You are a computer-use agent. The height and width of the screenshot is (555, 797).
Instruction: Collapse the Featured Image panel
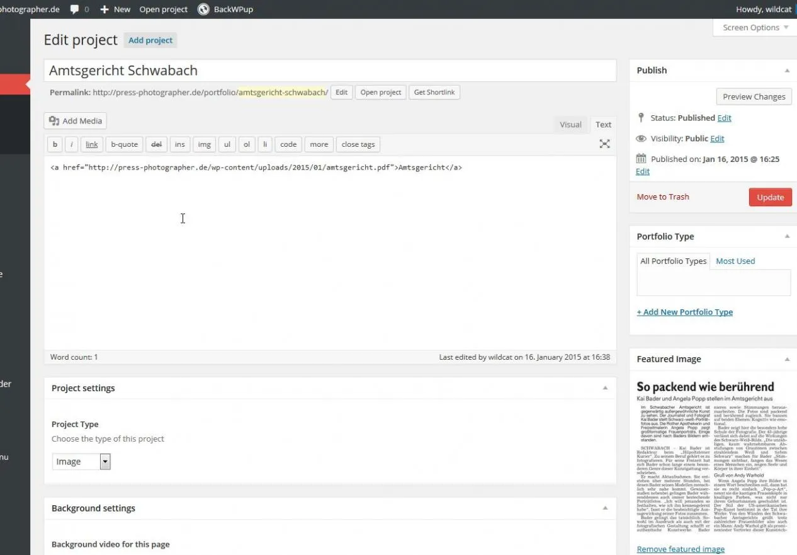click(x=787, y=359)
